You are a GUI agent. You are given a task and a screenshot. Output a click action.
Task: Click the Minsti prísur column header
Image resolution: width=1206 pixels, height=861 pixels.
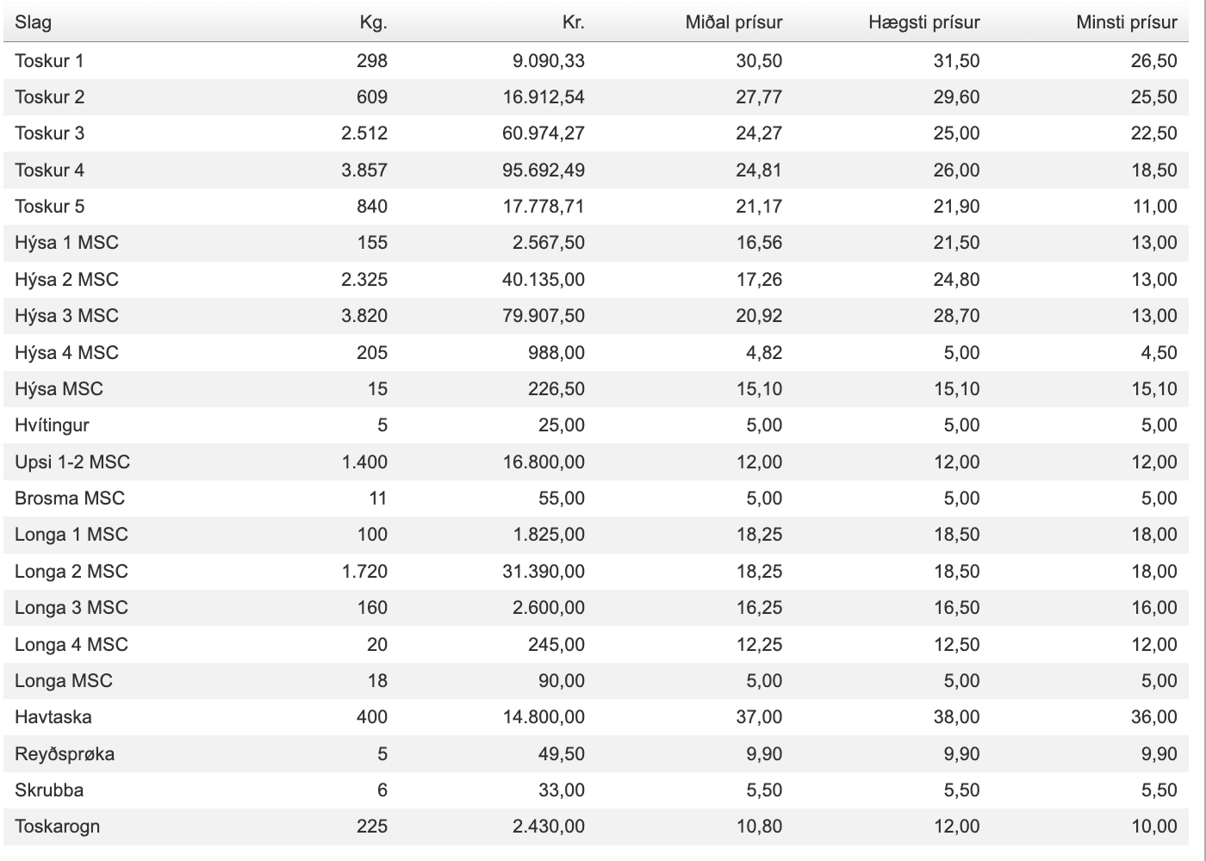(1126, 22)
